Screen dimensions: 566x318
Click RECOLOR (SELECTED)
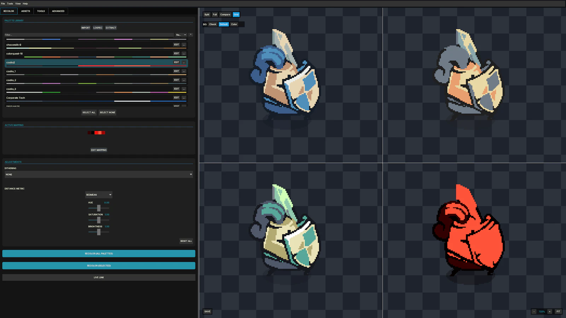tap(99, 266)
